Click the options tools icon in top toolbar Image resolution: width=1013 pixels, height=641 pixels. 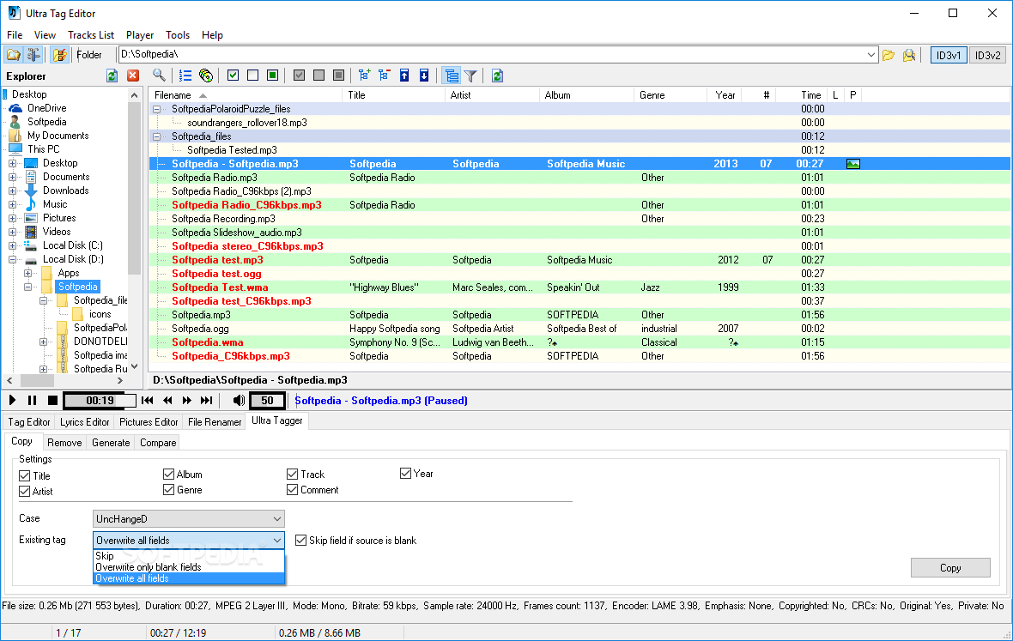(x=33, y=55)
